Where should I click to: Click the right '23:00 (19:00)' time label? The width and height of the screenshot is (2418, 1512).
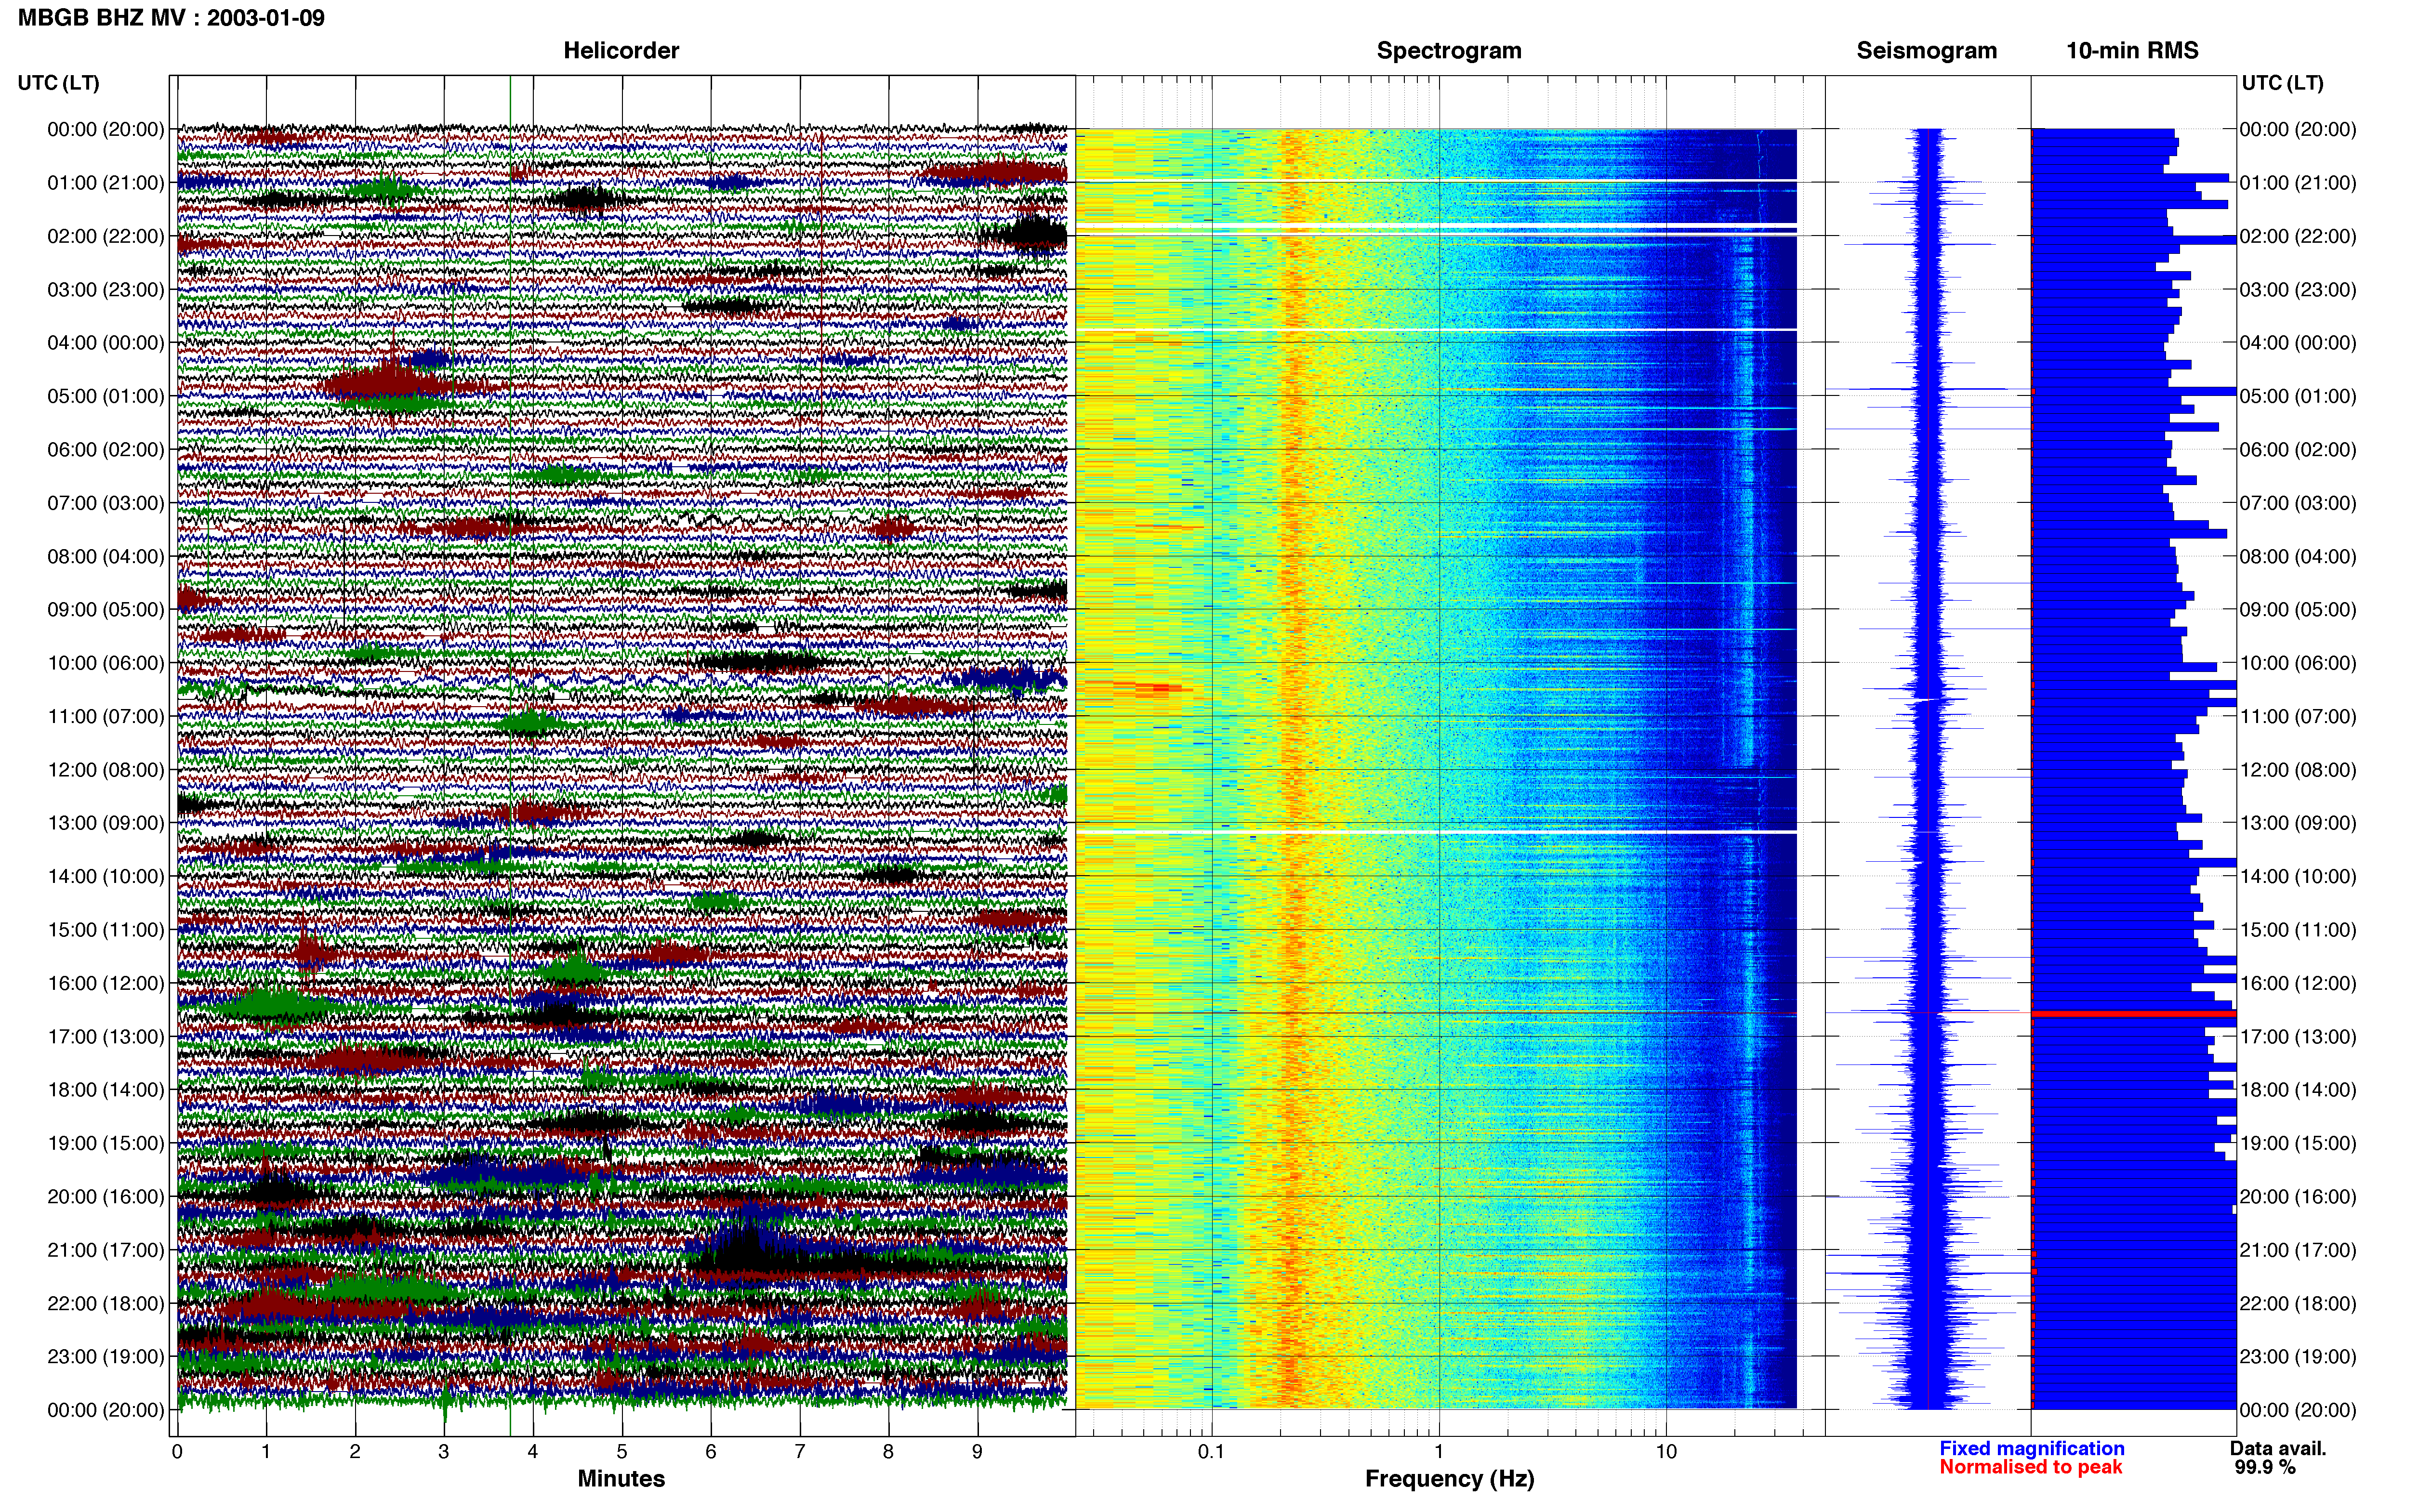[x=2298, y=1357]
